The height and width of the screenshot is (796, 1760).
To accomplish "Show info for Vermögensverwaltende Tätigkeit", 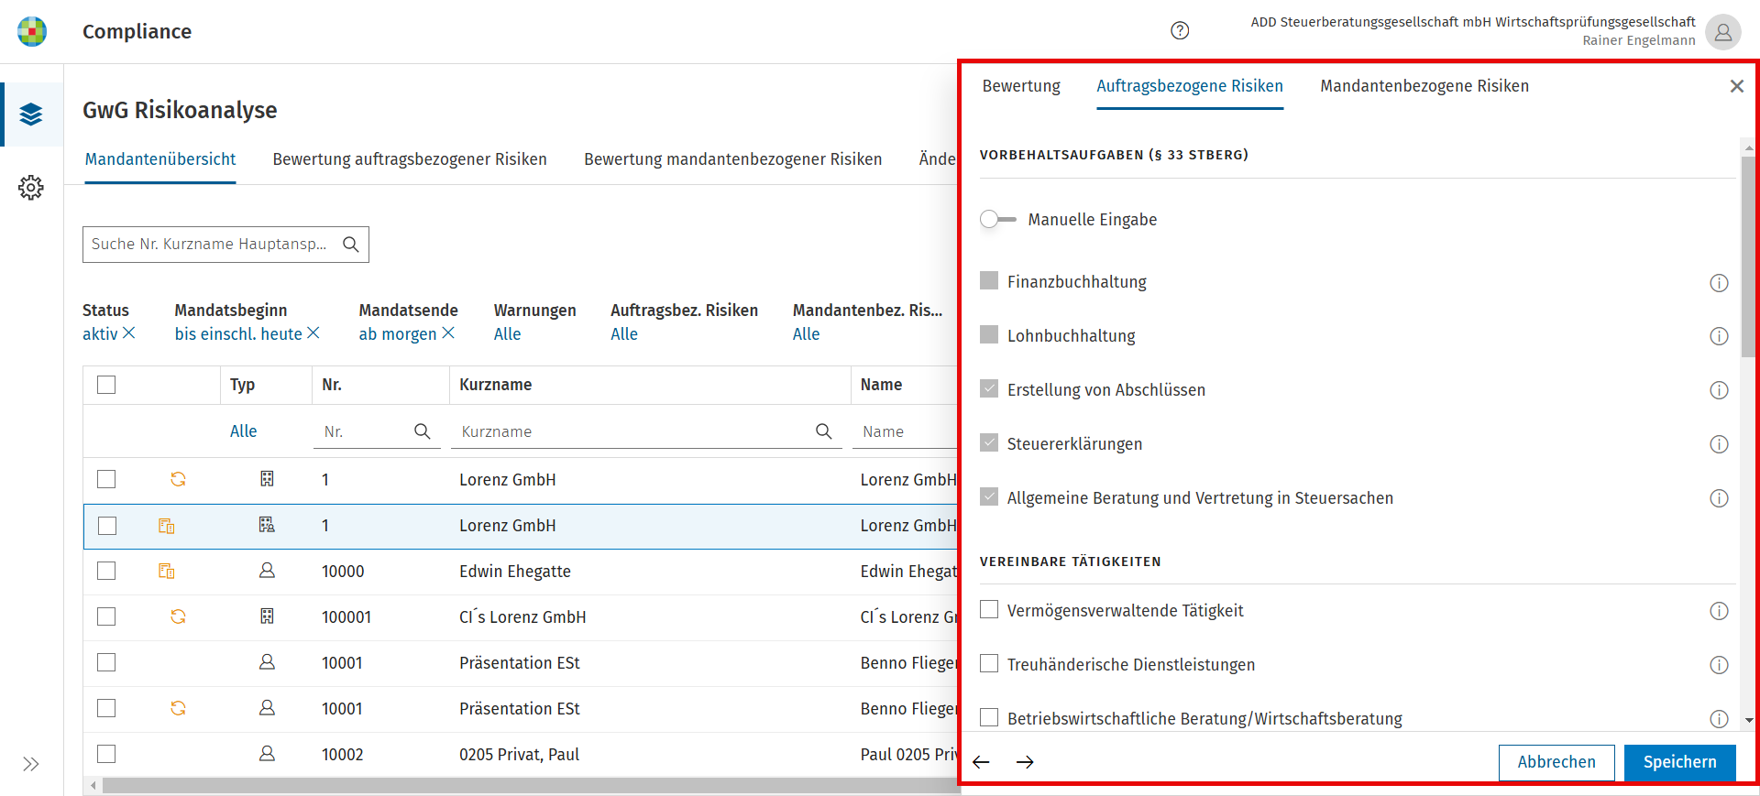I will [1719, 611].
